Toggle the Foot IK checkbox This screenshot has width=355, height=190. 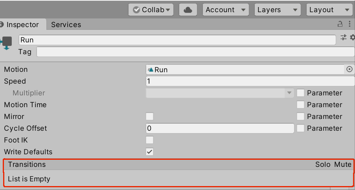[x=149, y=140]
